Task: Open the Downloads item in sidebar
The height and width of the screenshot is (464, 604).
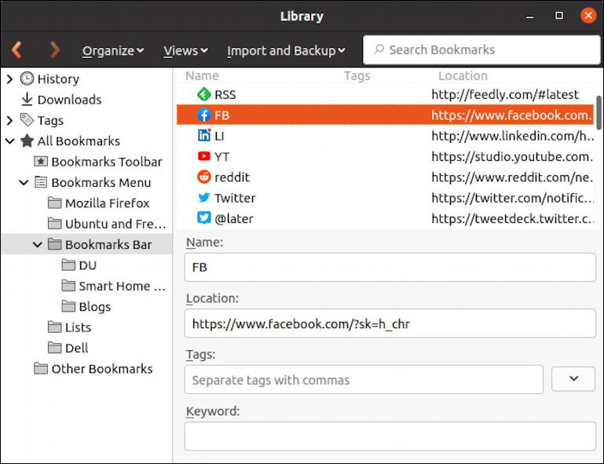Action: tap(69, 100)
